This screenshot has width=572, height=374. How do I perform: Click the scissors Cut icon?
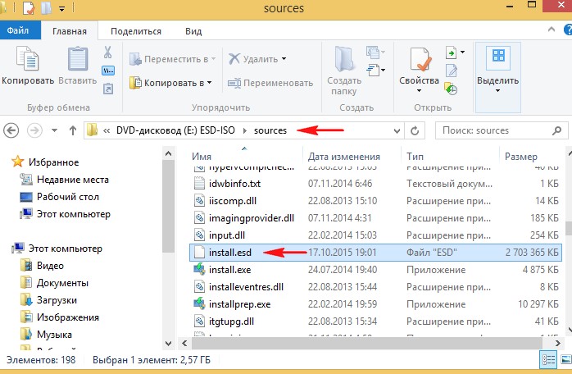pos(107,52)
